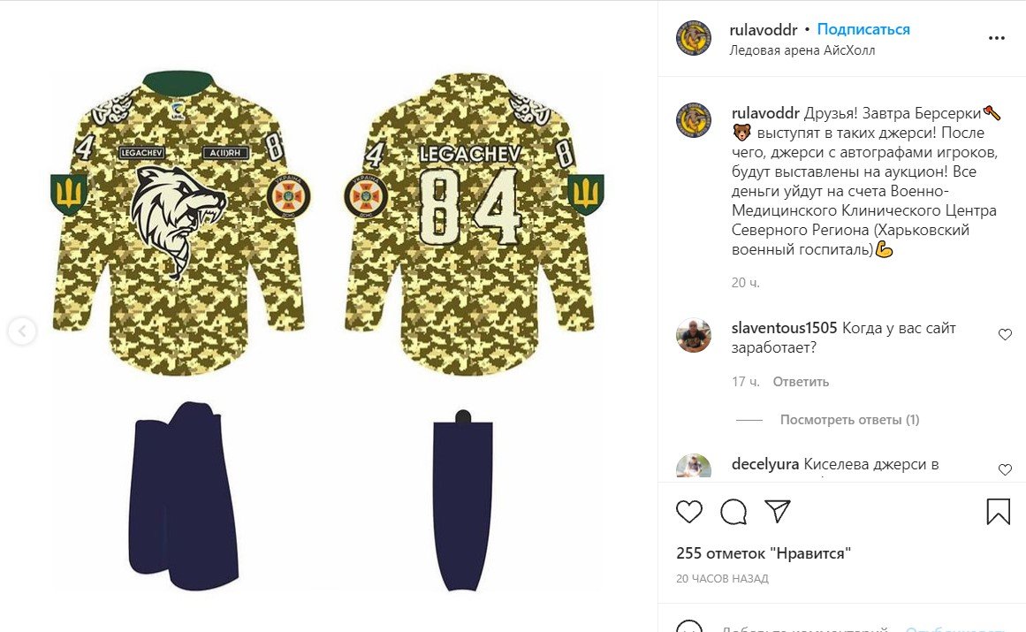Image resolution: width=1026 pixels, height=632 pixels.
Task: Open slaventous1505 profile avatar
Action: click(x=694, y=336)
